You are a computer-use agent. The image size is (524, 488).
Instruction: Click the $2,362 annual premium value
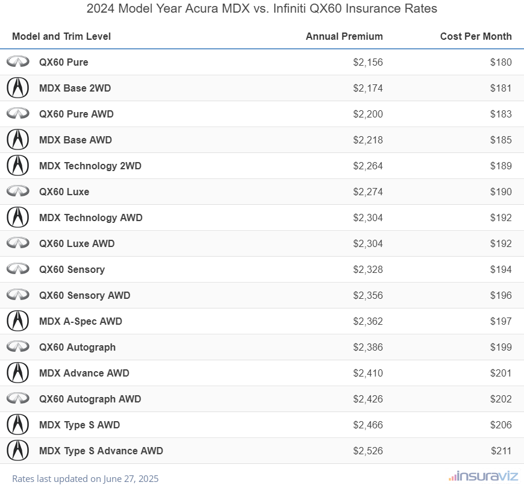[x=368, y=321]
